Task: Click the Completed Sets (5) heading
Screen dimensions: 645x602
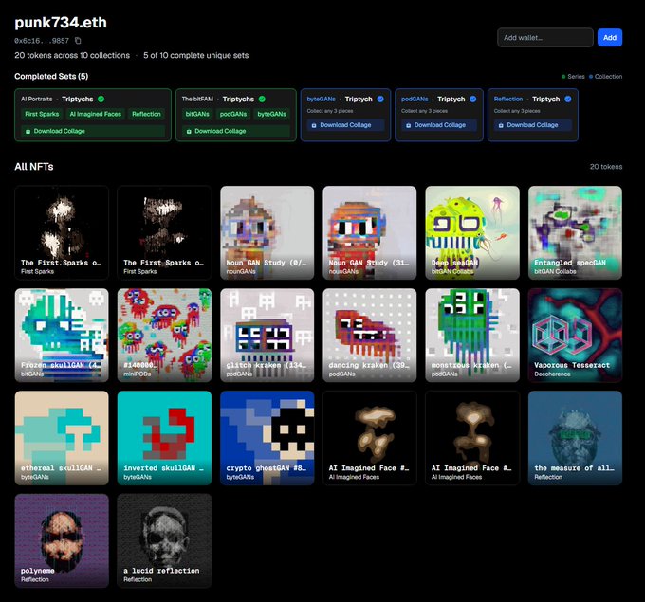Action: (x=51, y=76)
